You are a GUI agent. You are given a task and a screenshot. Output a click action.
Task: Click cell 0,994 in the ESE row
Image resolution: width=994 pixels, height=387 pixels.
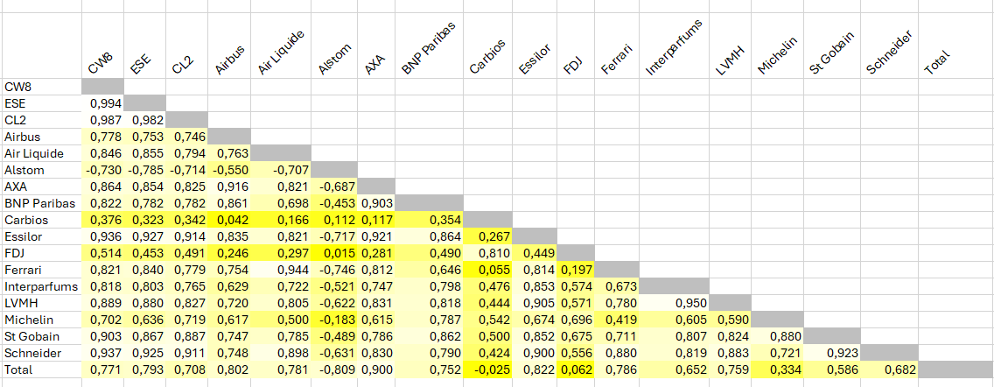(102, 103)
